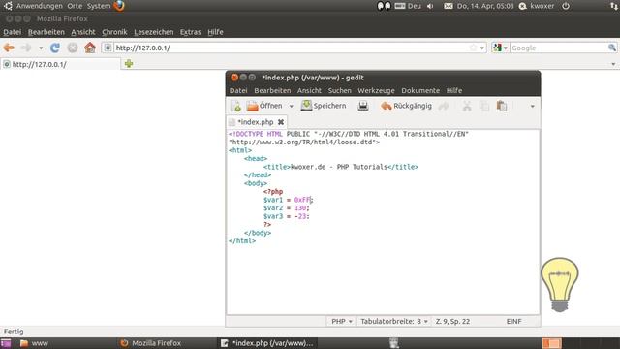Click the gedit copy icon
Screen dimensions: 620x349
484,106
